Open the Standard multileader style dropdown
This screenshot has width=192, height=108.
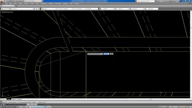tap(152, 9)
